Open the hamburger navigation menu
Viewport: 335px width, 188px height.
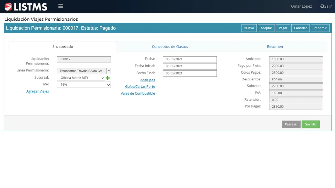(x=61, y=7)
